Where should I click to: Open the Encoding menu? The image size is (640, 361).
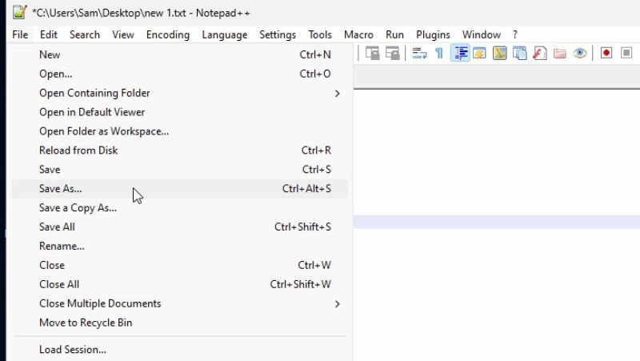168,34
